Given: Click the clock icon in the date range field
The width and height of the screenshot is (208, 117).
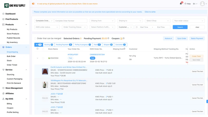Looking at the screenshot, I should click(137, 27).
